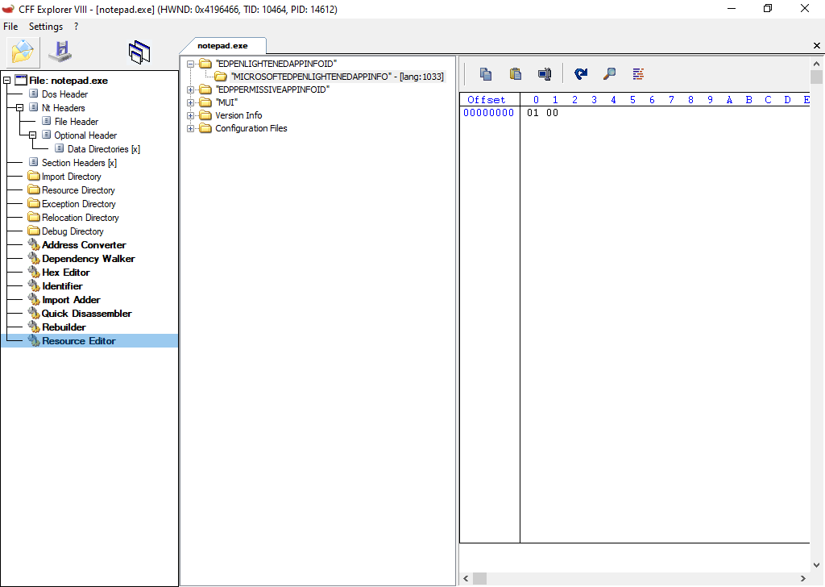This screenshot has height=587, width=825.
Task: Collapse the Optional Header branch
Action: (32, 135)
